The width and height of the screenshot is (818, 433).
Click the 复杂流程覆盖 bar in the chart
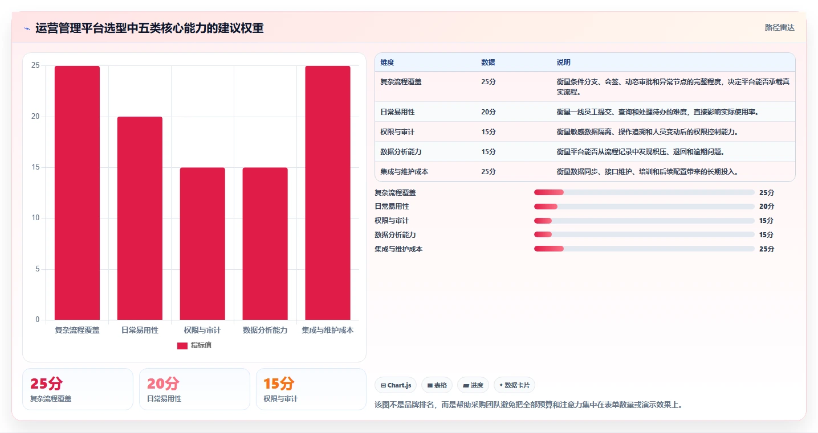[77, 193]
